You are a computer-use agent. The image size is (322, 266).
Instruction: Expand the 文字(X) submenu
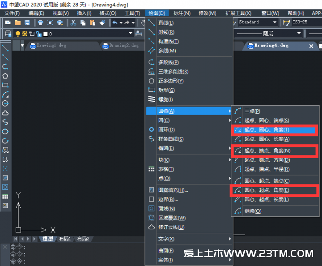(x=190, y=239)
